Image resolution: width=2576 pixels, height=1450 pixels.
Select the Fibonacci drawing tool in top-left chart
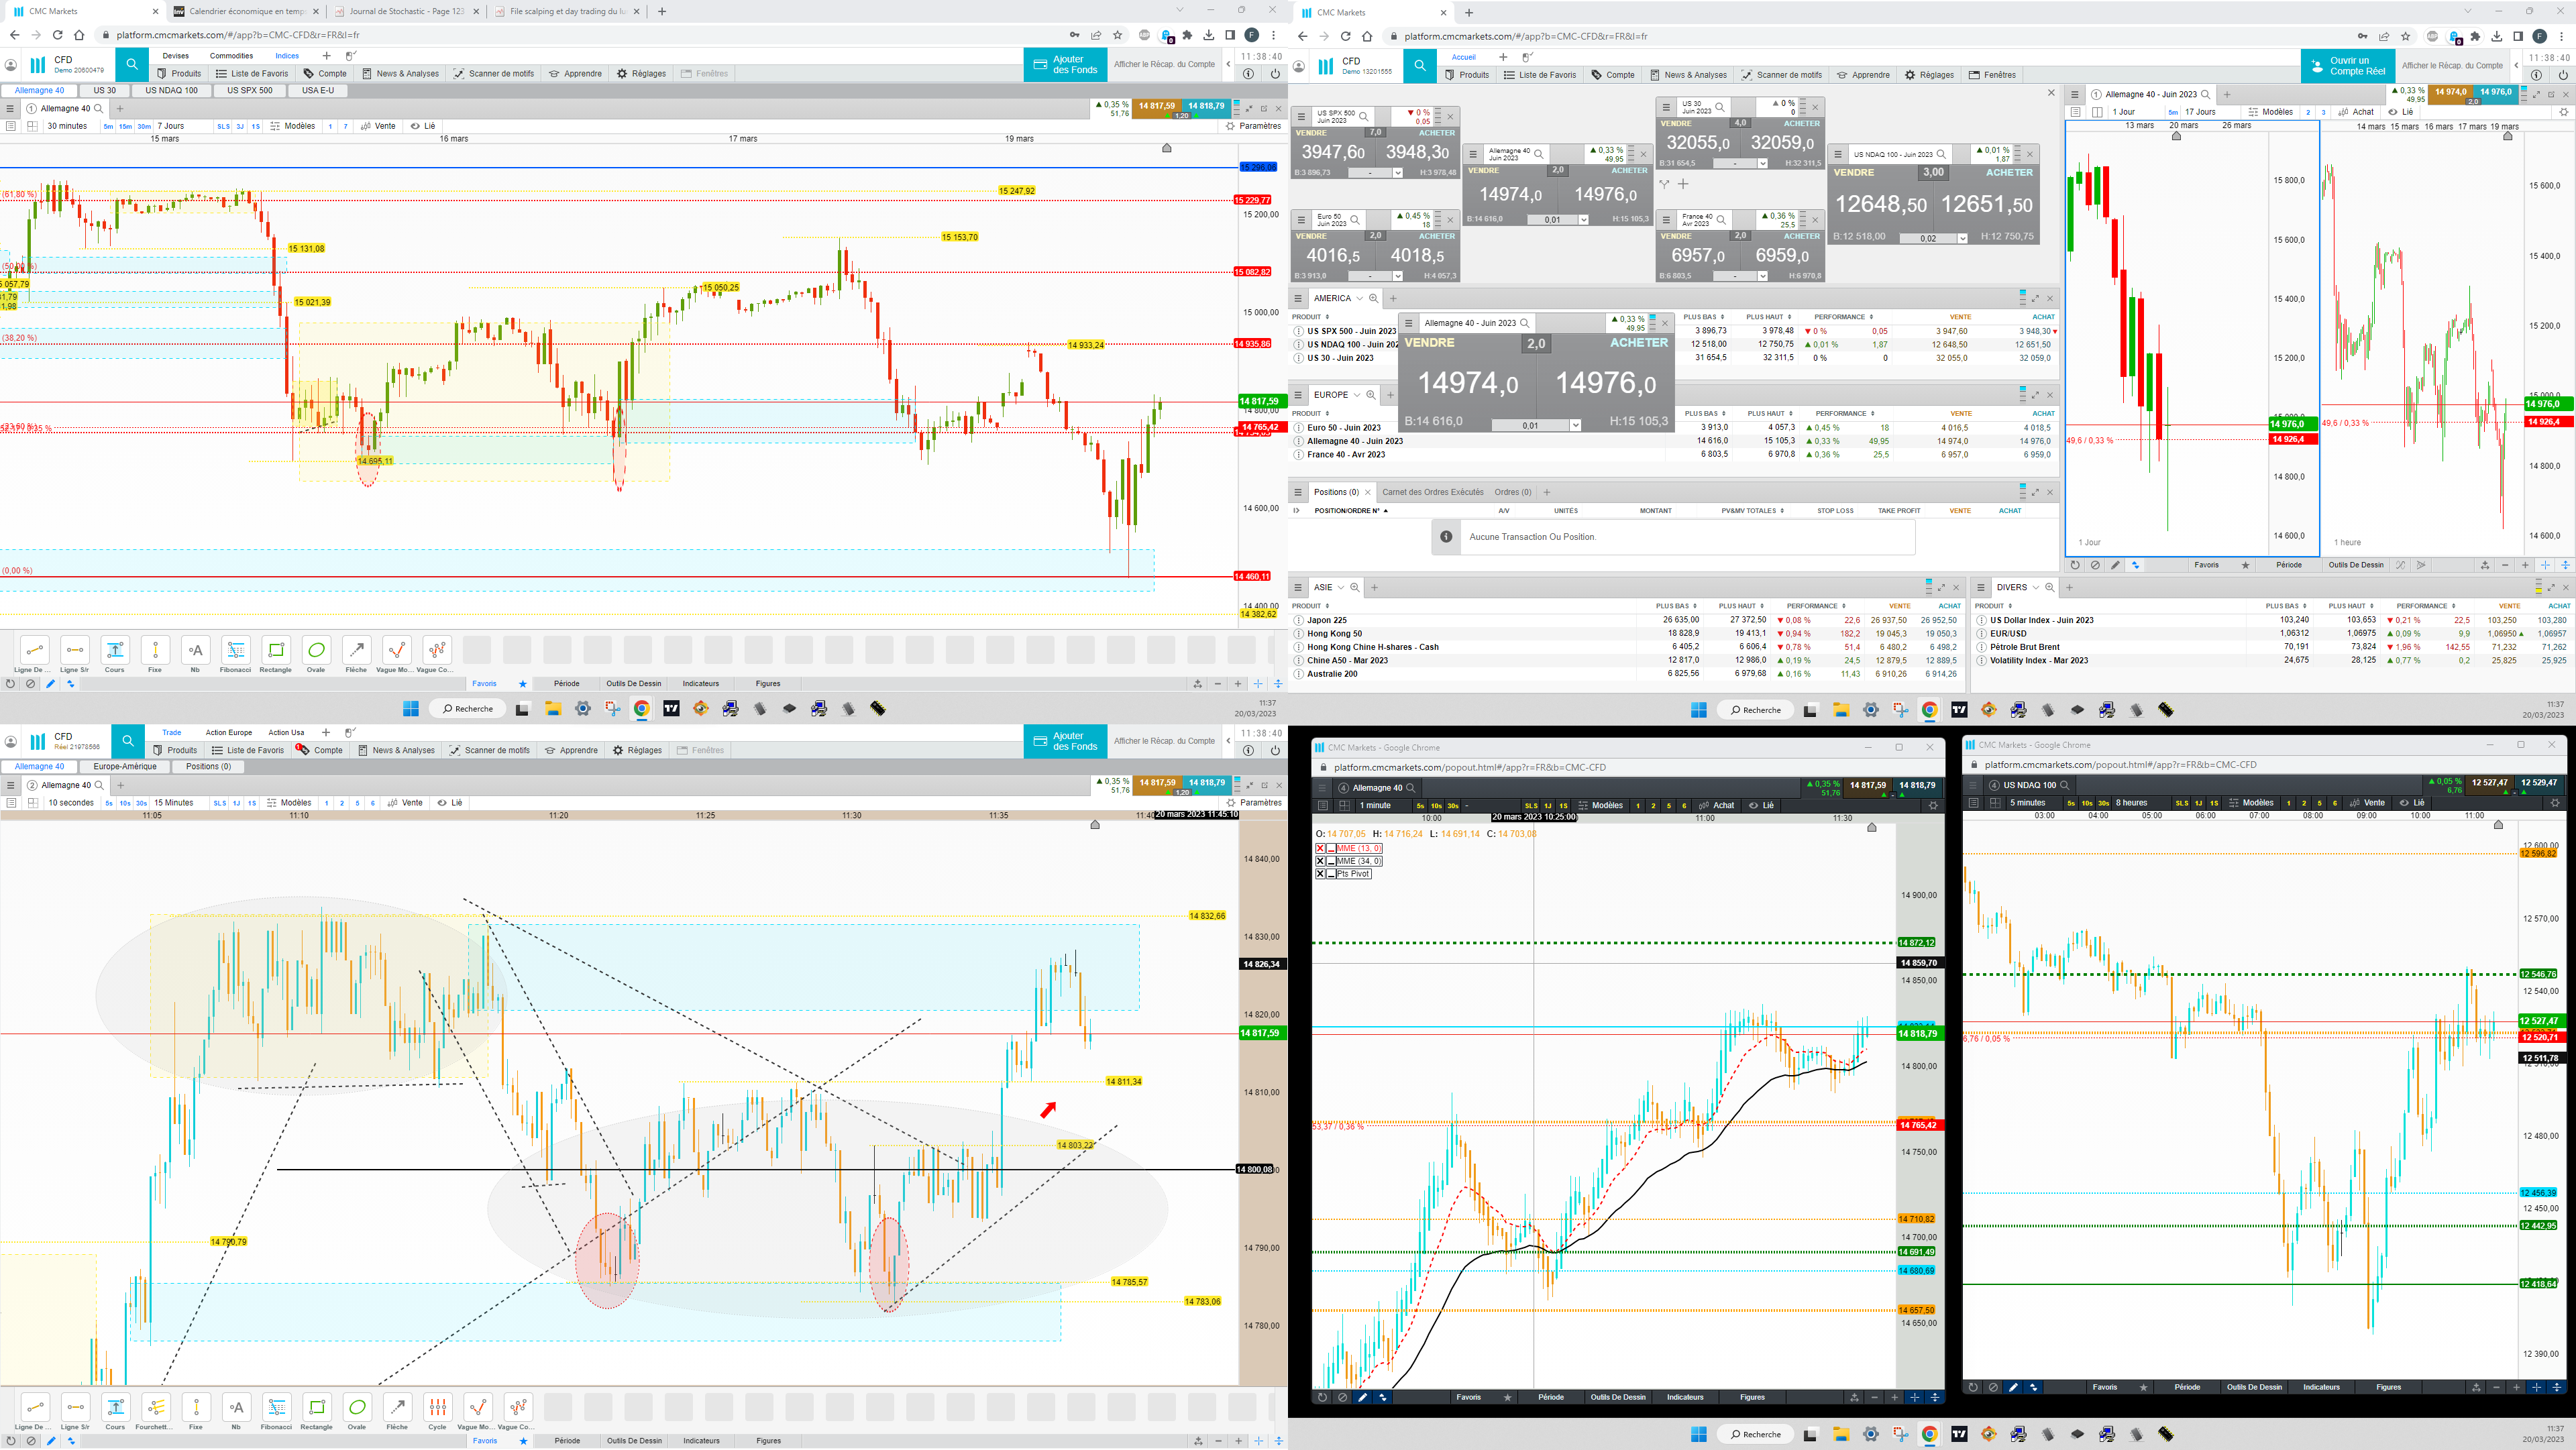[235, 650]
